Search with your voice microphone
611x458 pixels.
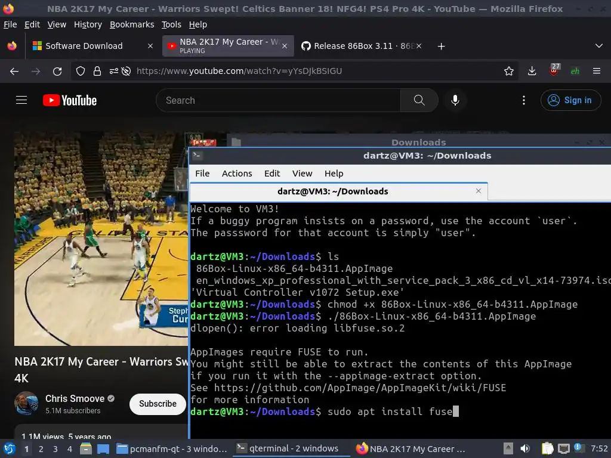tap(455, 100)
